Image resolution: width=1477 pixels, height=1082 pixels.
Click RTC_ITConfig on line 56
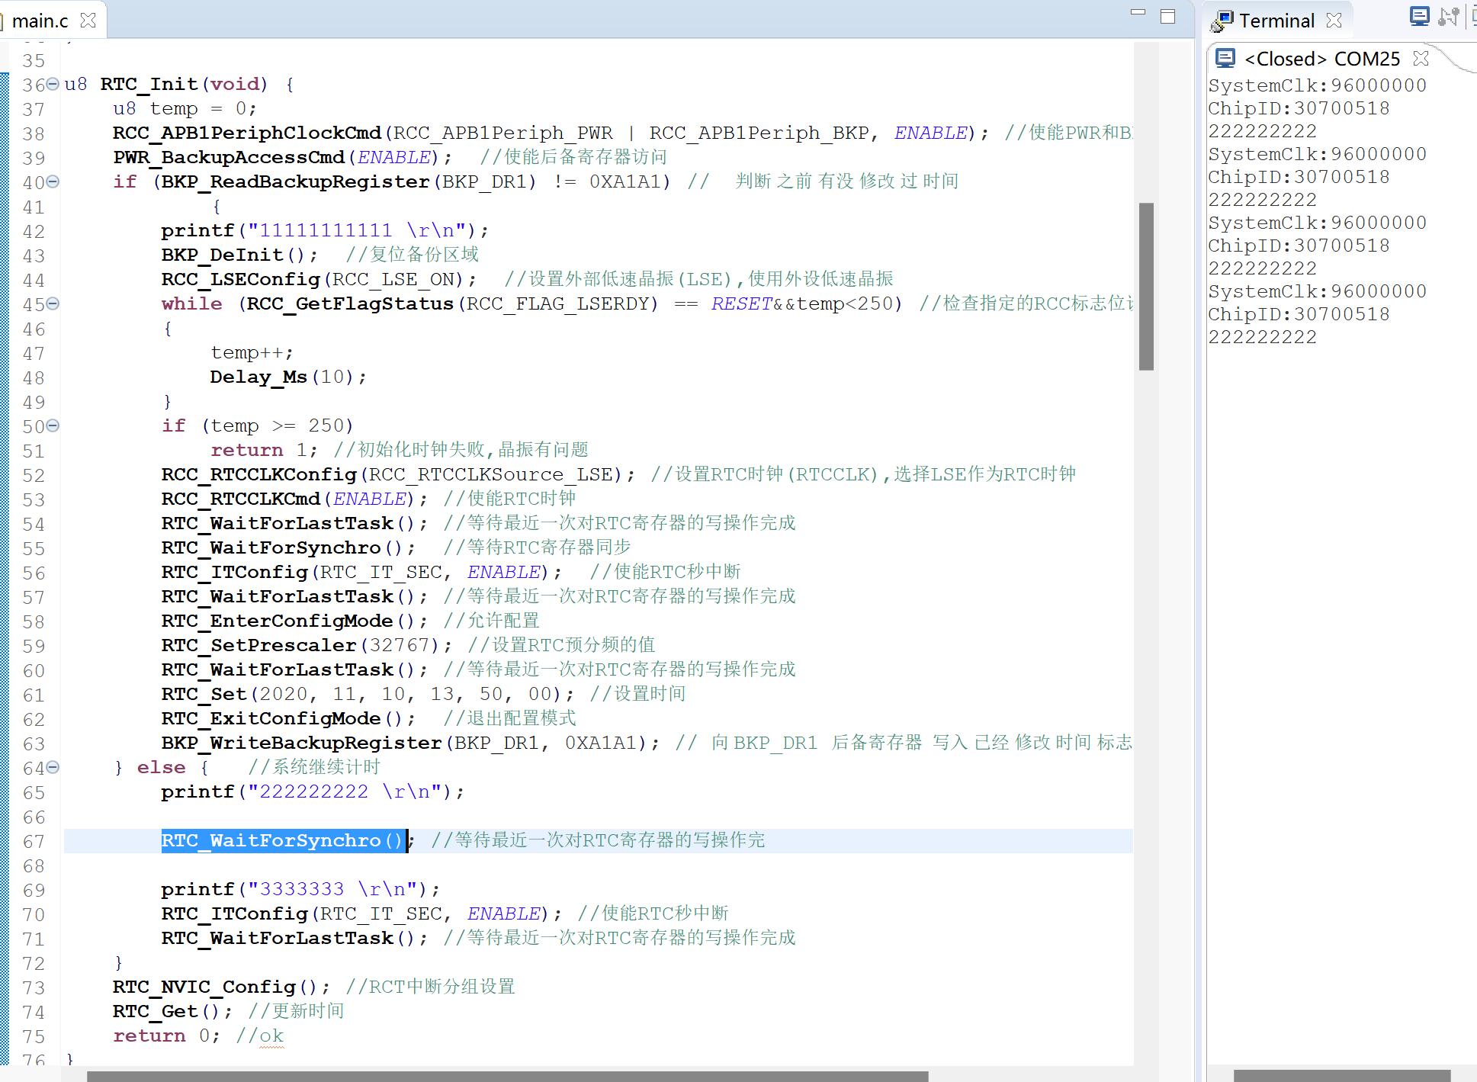pyautogui.click(x=361, y=572)
